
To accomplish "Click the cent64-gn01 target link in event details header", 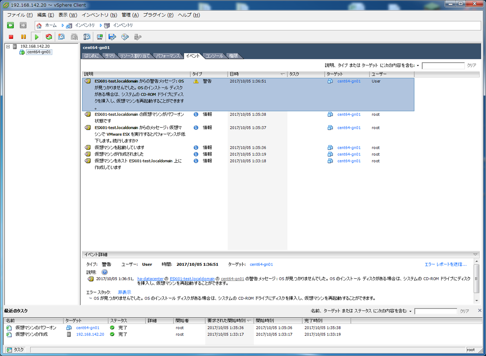I will click(261, 265).
